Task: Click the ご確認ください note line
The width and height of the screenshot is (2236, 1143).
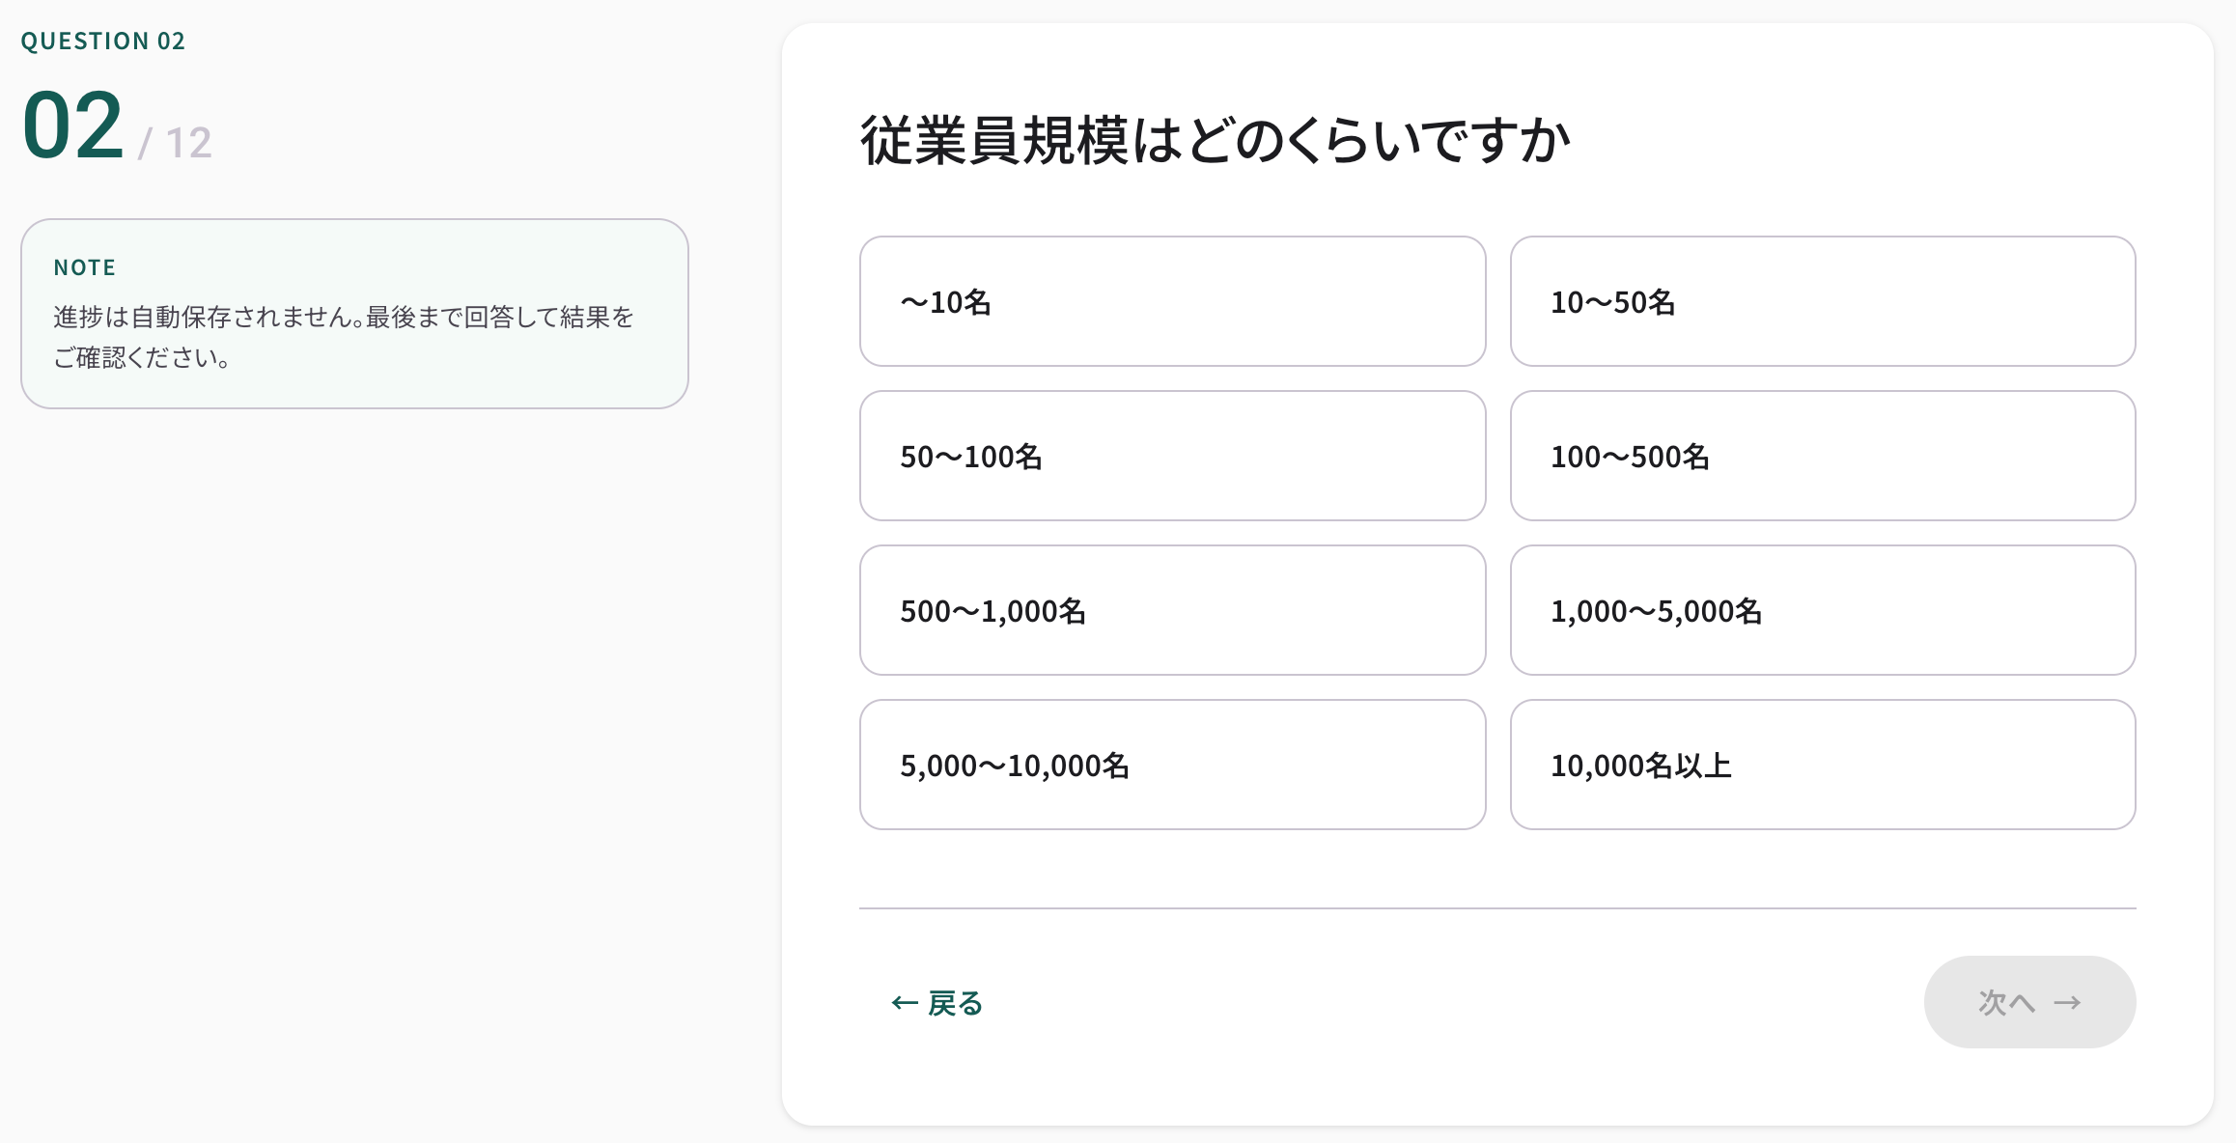Action: coord(141,358)
